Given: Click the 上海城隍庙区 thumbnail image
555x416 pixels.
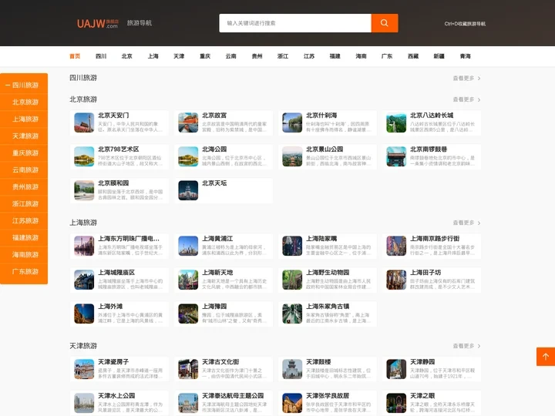Looking at the screenshot, I should (x=84, y=280).
